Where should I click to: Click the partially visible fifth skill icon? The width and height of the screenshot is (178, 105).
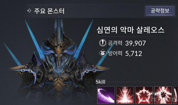tap(176, 95)
